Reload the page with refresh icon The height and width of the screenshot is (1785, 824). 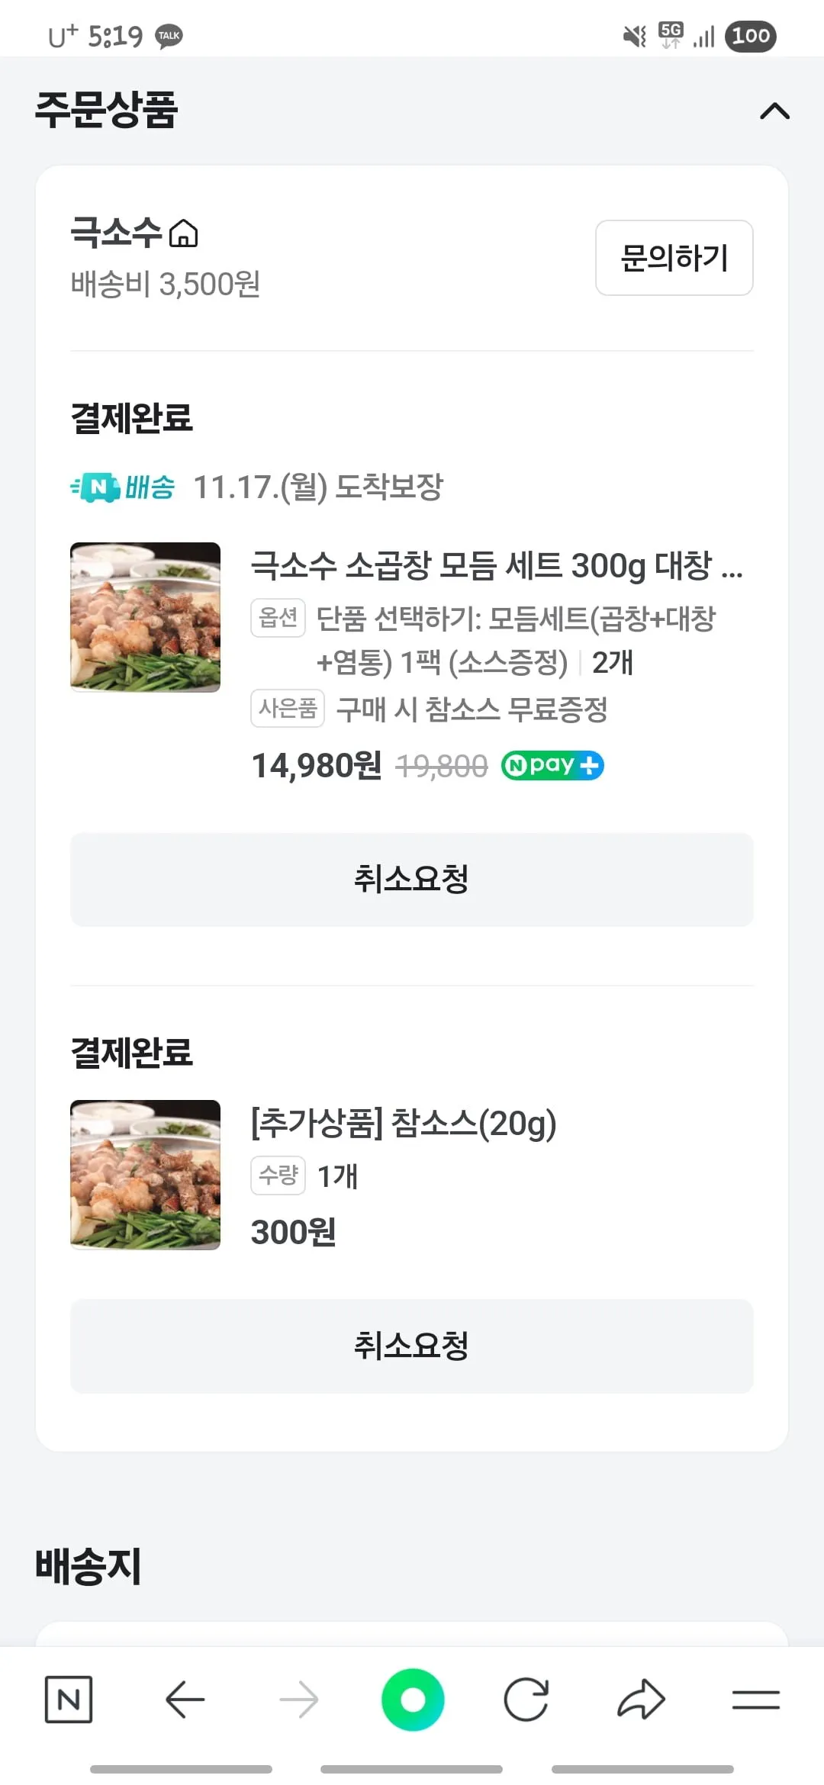(x=526, y=1700)
